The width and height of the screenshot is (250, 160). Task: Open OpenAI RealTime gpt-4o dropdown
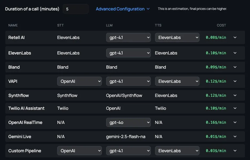(128, 122)
